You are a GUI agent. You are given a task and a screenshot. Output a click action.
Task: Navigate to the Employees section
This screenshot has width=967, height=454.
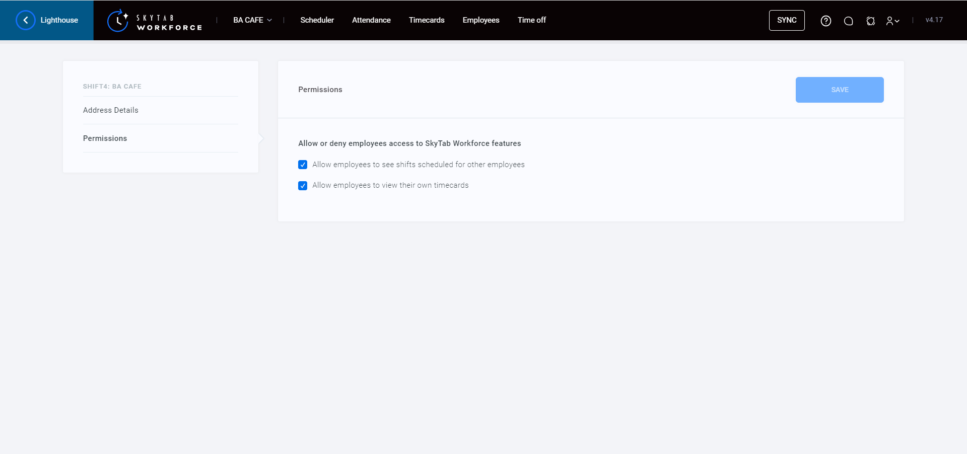(480, 20)
